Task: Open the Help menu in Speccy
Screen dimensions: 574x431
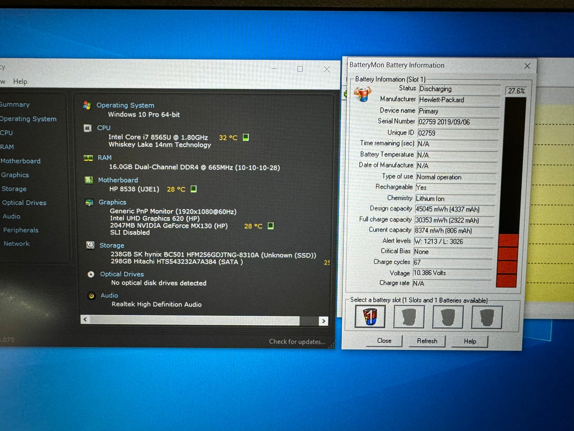Action: (x=20, y=82)
